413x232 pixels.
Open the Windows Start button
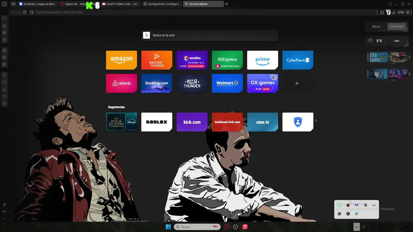pyautogui.click(x=168, y=227)
